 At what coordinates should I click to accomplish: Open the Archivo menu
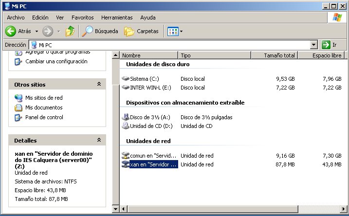pyautogui.click(x=16, y=18)
